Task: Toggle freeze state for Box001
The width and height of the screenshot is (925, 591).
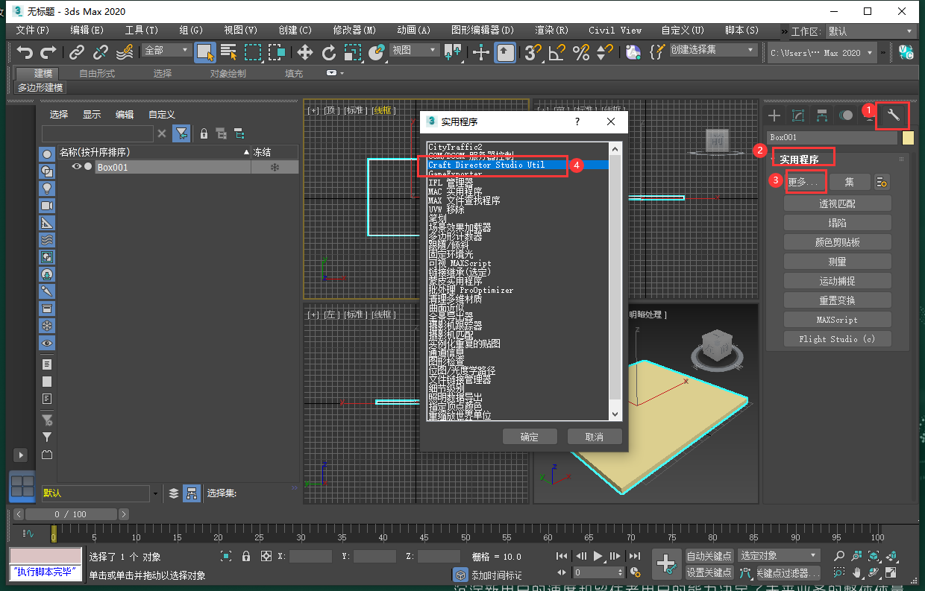Action: point(275,168)
